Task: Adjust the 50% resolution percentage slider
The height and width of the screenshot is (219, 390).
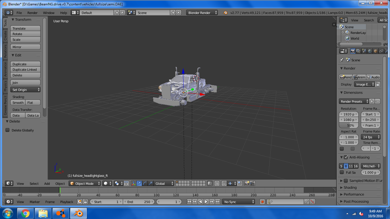Action: 349,125
